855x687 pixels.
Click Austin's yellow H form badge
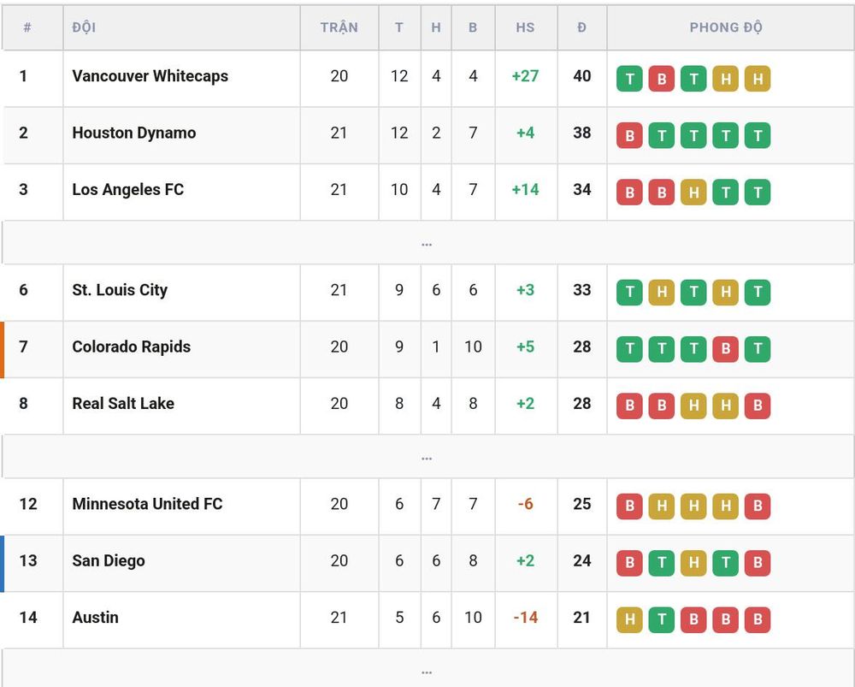(629, 620)
